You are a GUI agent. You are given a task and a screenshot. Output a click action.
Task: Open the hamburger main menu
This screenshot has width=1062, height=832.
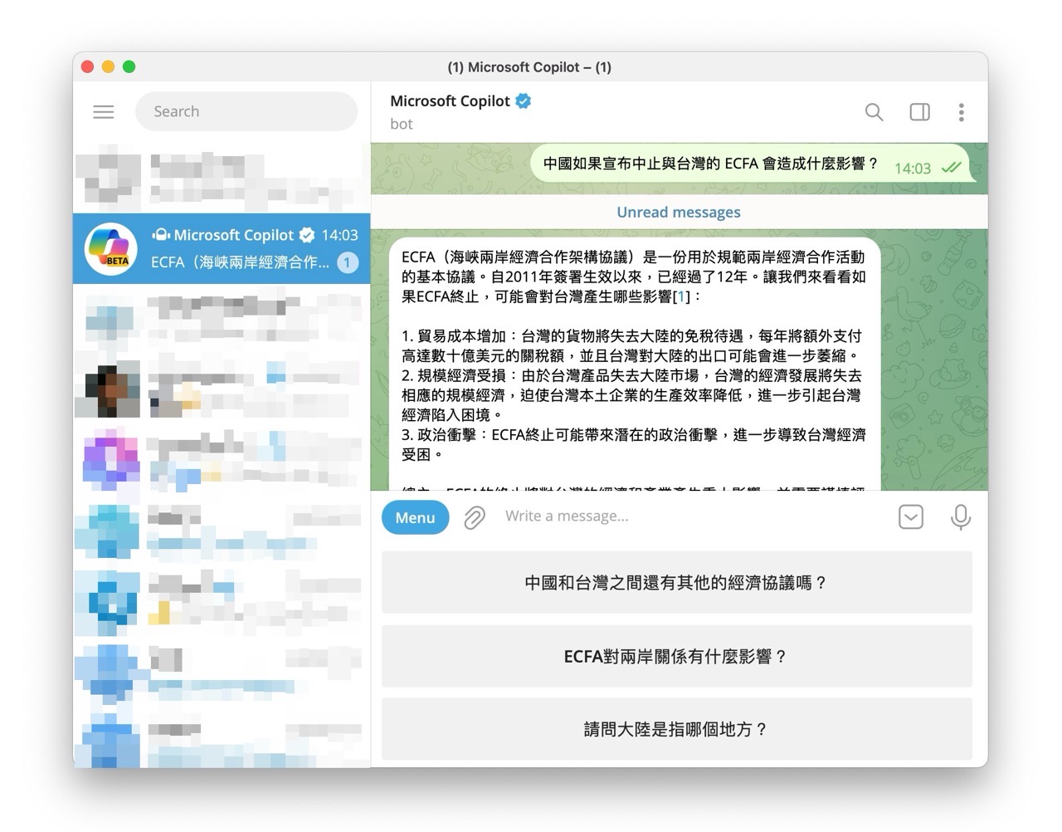pyautogui.click(x=104, y=111)
